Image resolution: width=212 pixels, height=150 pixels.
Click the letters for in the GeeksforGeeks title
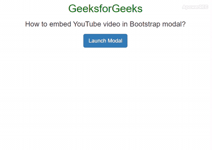coord(106,9)
